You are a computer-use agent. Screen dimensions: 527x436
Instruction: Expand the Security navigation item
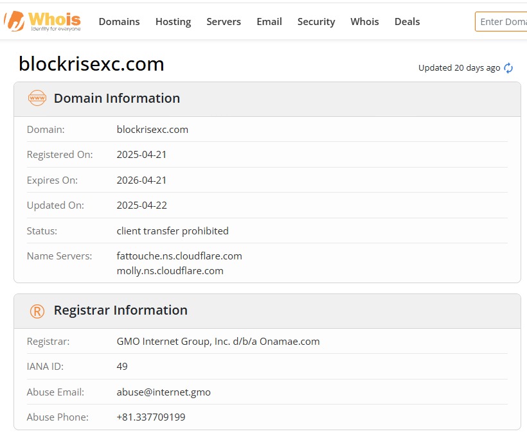(316, 22)
